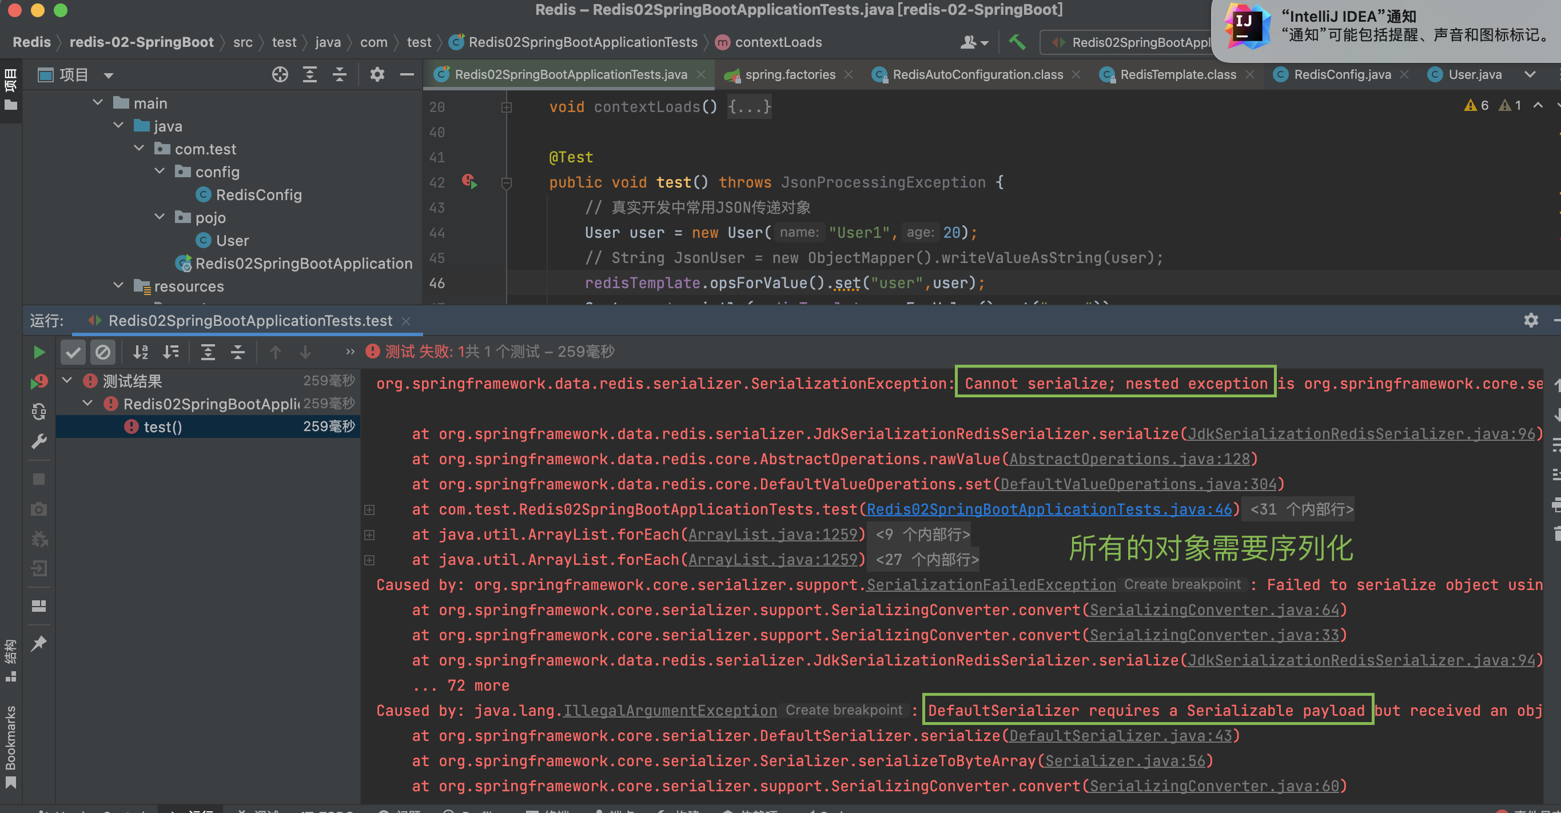This screenshot has height=813, width=1561.
Task: Hide the project panel with minus icon
Action: pos(407,74)
